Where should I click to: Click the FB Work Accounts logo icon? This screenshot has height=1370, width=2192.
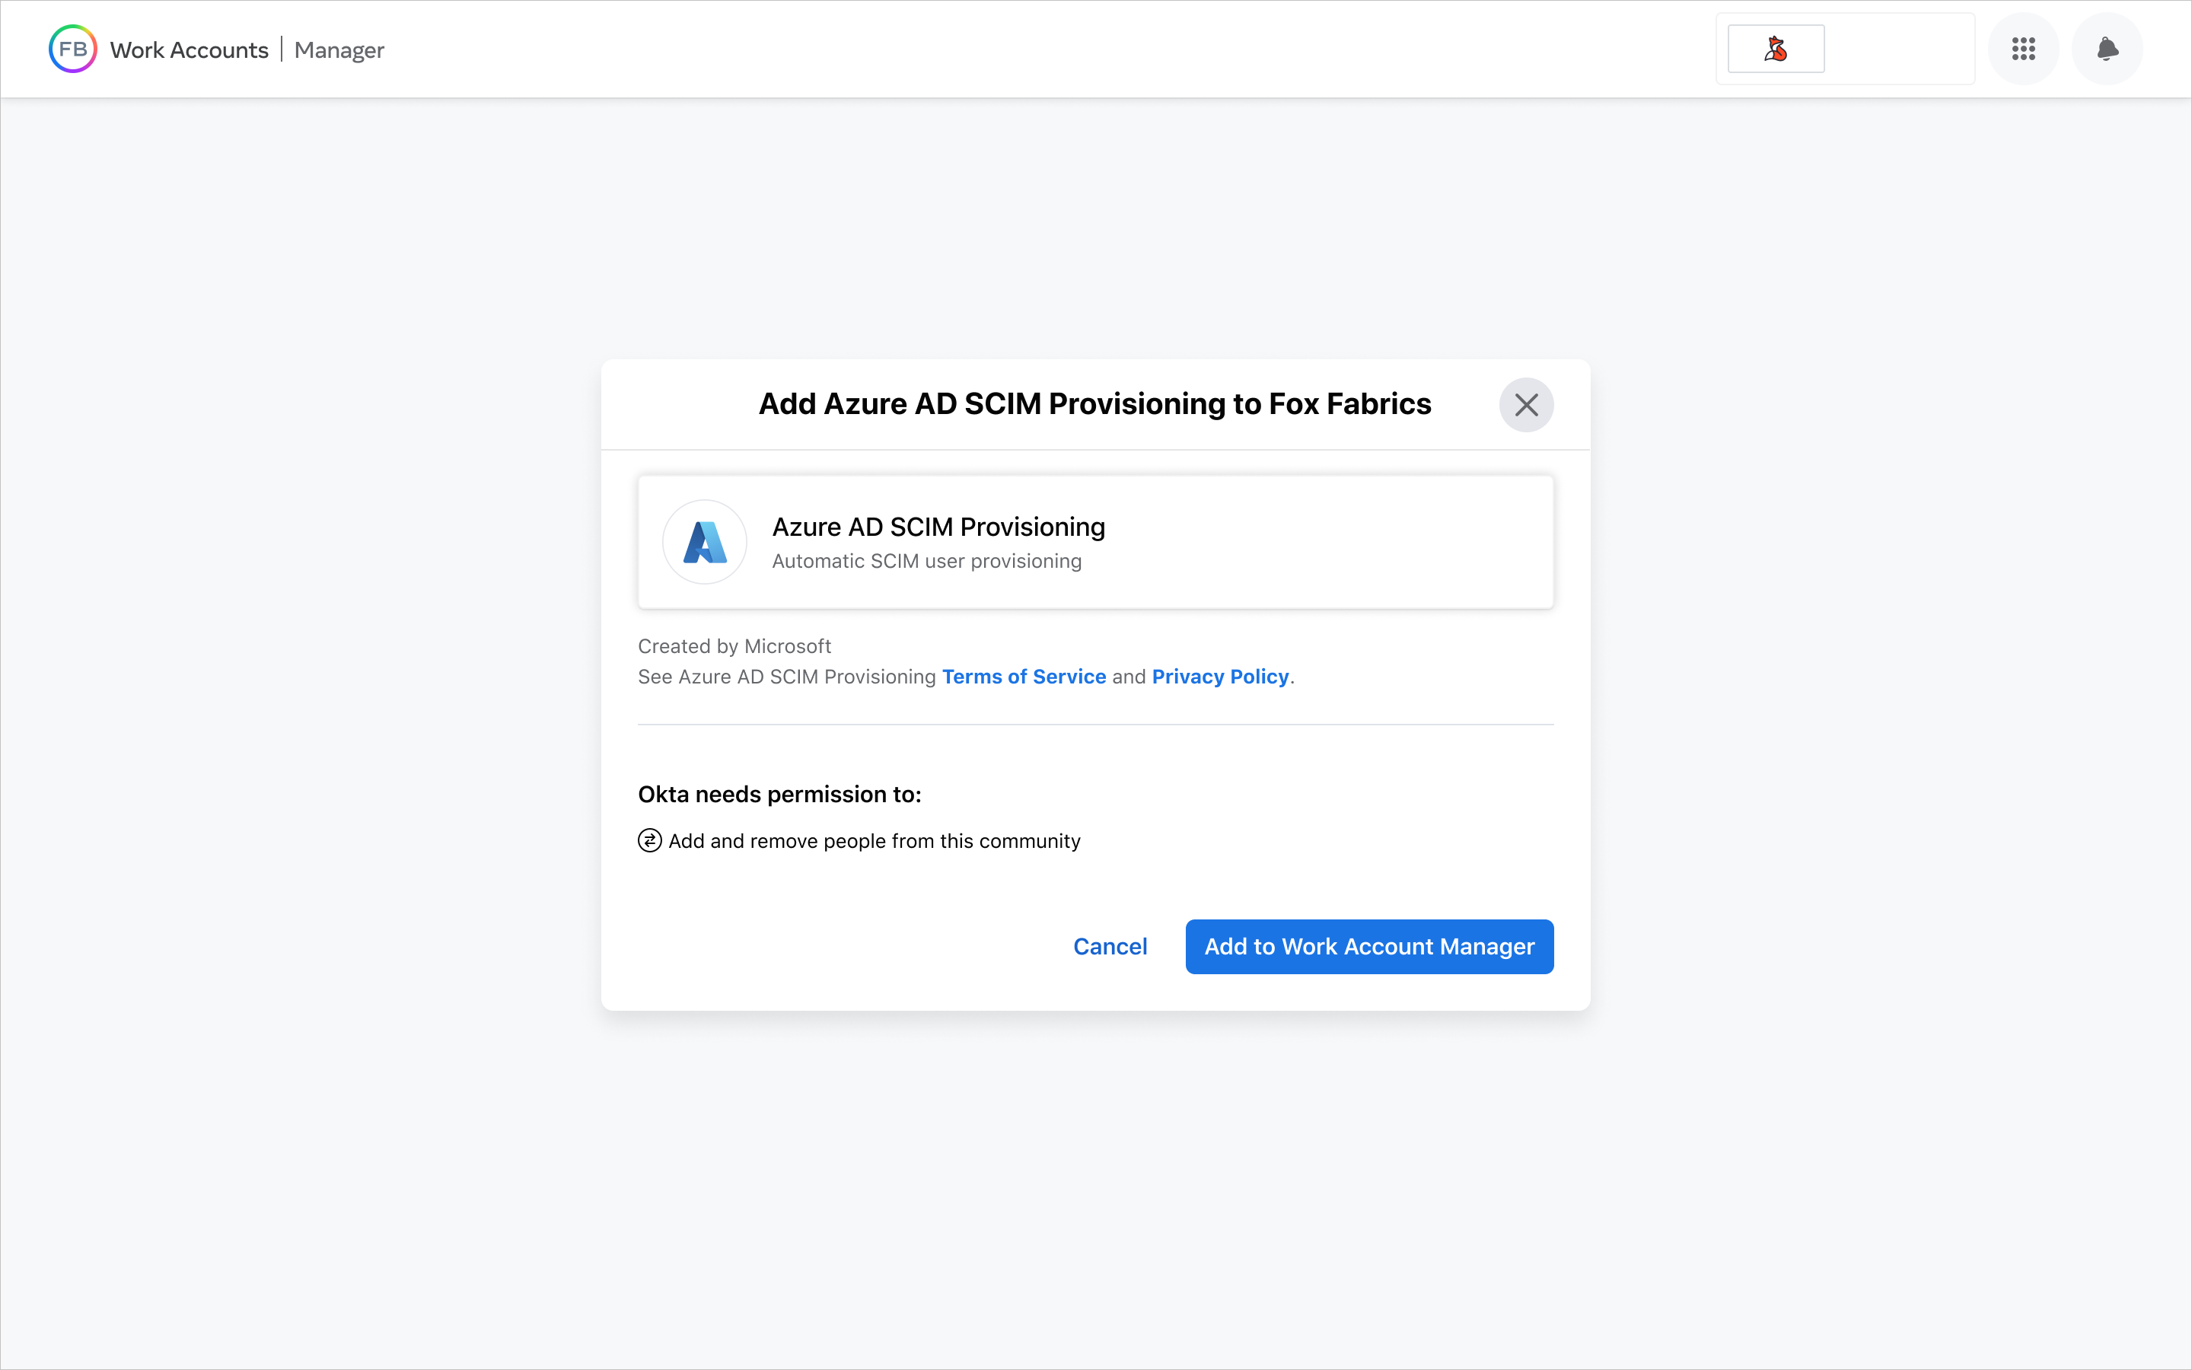tap(71, 49)
